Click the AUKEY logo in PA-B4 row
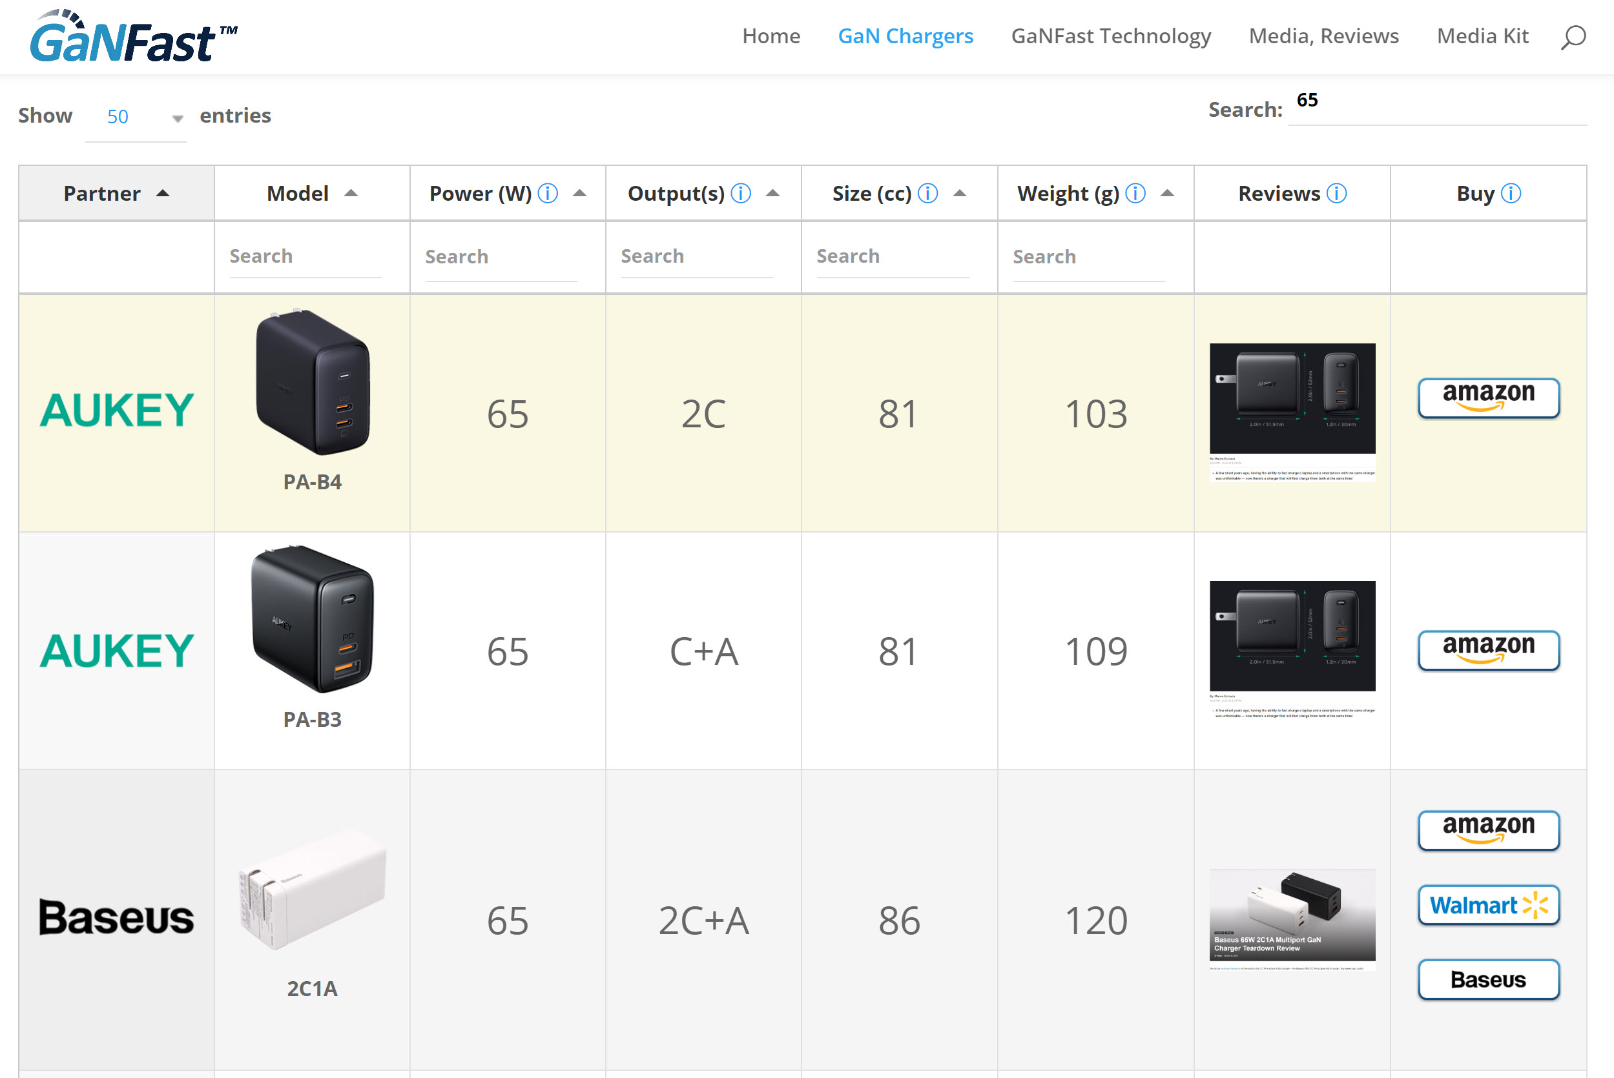 pos(116,411)
